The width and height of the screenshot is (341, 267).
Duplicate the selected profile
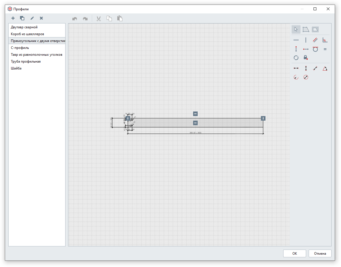(x=22, y=18)
